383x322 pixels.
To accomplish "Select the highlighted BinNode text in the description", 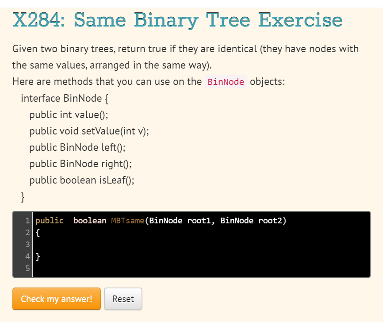I will [x=226, y=82].
